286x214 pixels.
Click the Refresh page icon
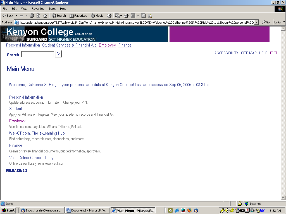pos(39,16)
